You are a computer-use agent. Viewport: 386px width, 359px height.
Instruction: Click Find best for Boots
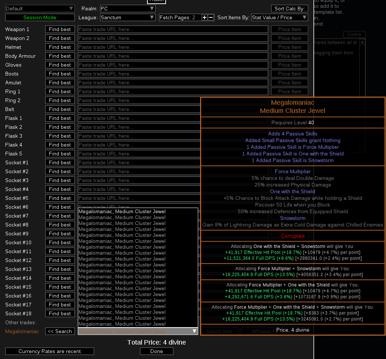tap(60, 74)
